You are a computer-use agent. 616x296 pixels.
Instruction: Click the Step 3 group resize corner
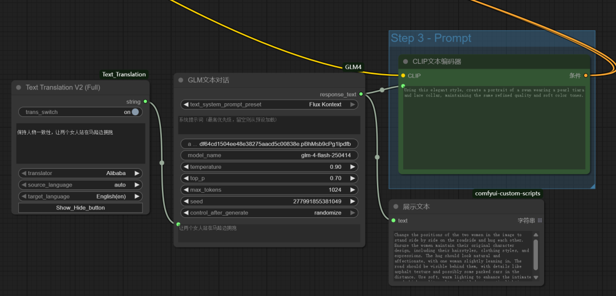pos(593,186)
